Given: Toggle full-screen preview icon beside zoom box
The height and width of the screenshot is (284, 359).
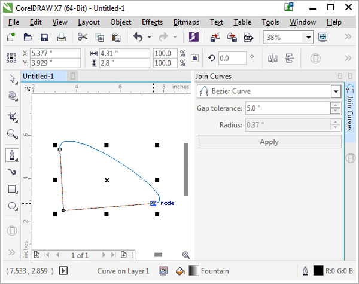Looking at the screenshot, I should click(x=323, y=37).
